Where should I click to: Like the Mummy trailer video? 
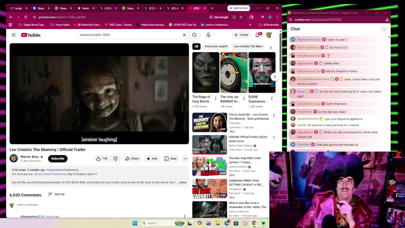102,159
